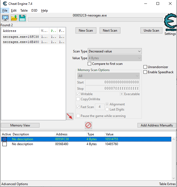The width and height of the screenshot is (177, 187).
Task: Click the Fast Scan alignment value field
Action: coord(100,107)
